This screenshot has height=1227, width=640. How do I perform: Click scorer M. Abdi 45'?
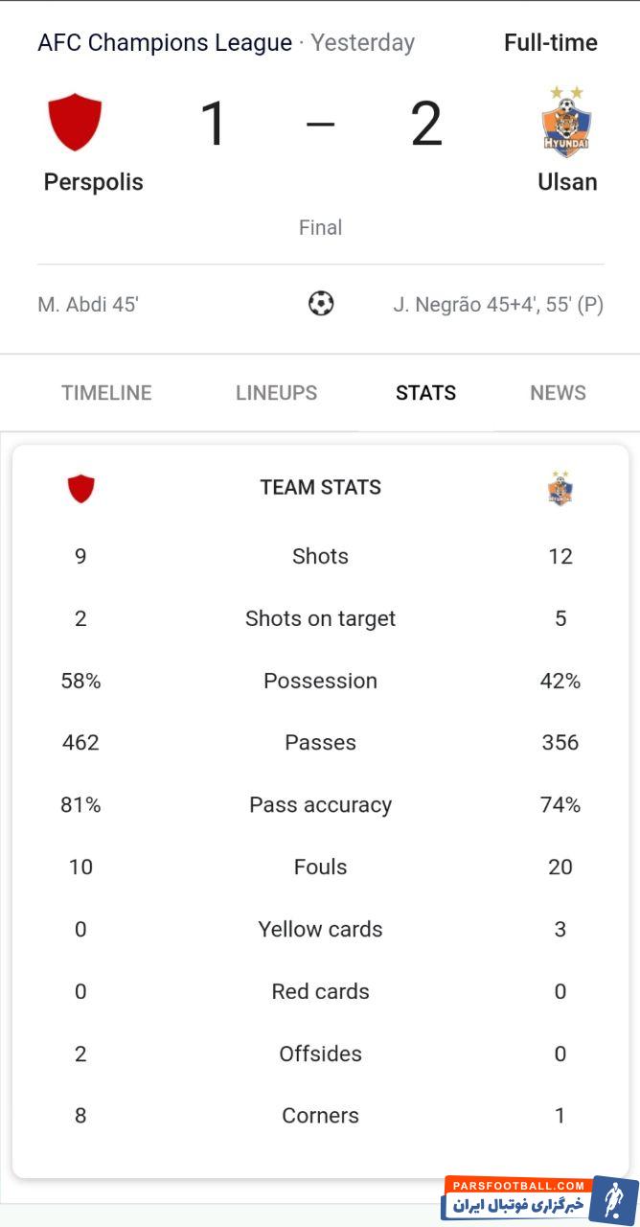click(88, 305)
